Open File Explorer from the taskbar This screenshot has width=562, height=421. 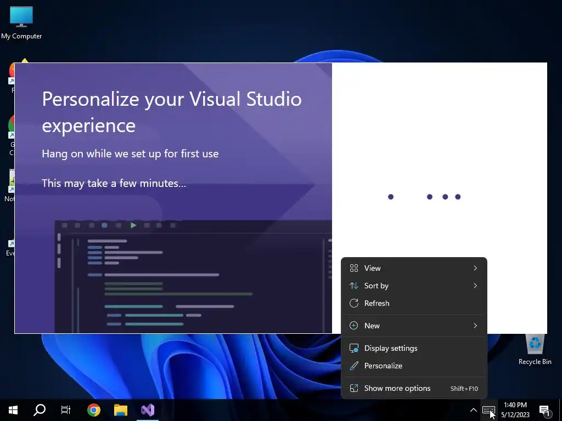coord(121,410)
